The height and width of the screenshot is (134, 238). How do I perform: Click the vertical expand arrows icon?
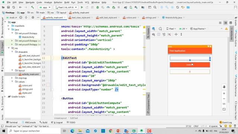[x=181, y=35]
